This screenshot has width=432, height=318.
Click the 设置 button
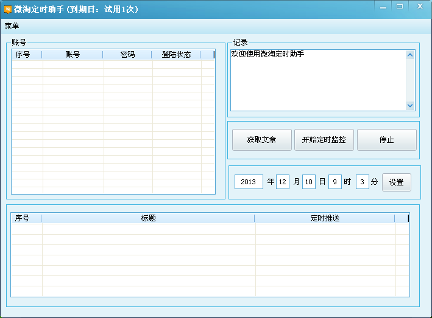tap(397, 182)
